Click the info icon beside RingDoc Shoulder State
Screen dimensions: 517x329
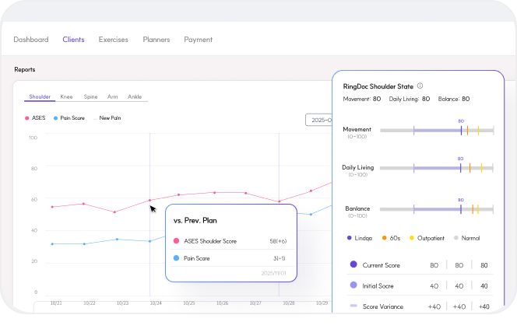420,86
